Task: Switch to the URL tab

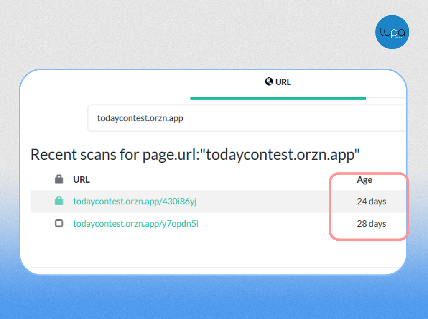Action: 278,82
